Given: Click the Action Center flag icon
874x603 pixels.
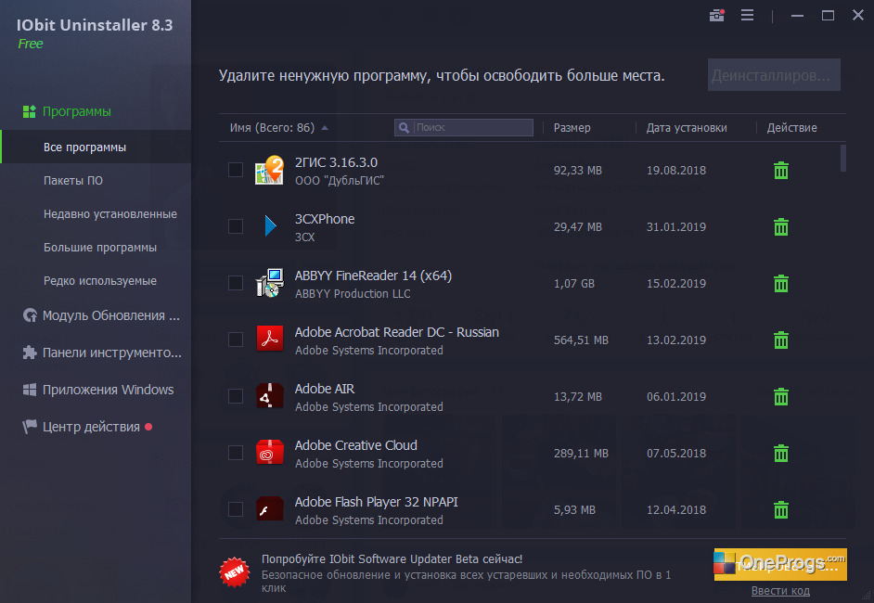Looking at the screenshot, I should click(30, 427).
